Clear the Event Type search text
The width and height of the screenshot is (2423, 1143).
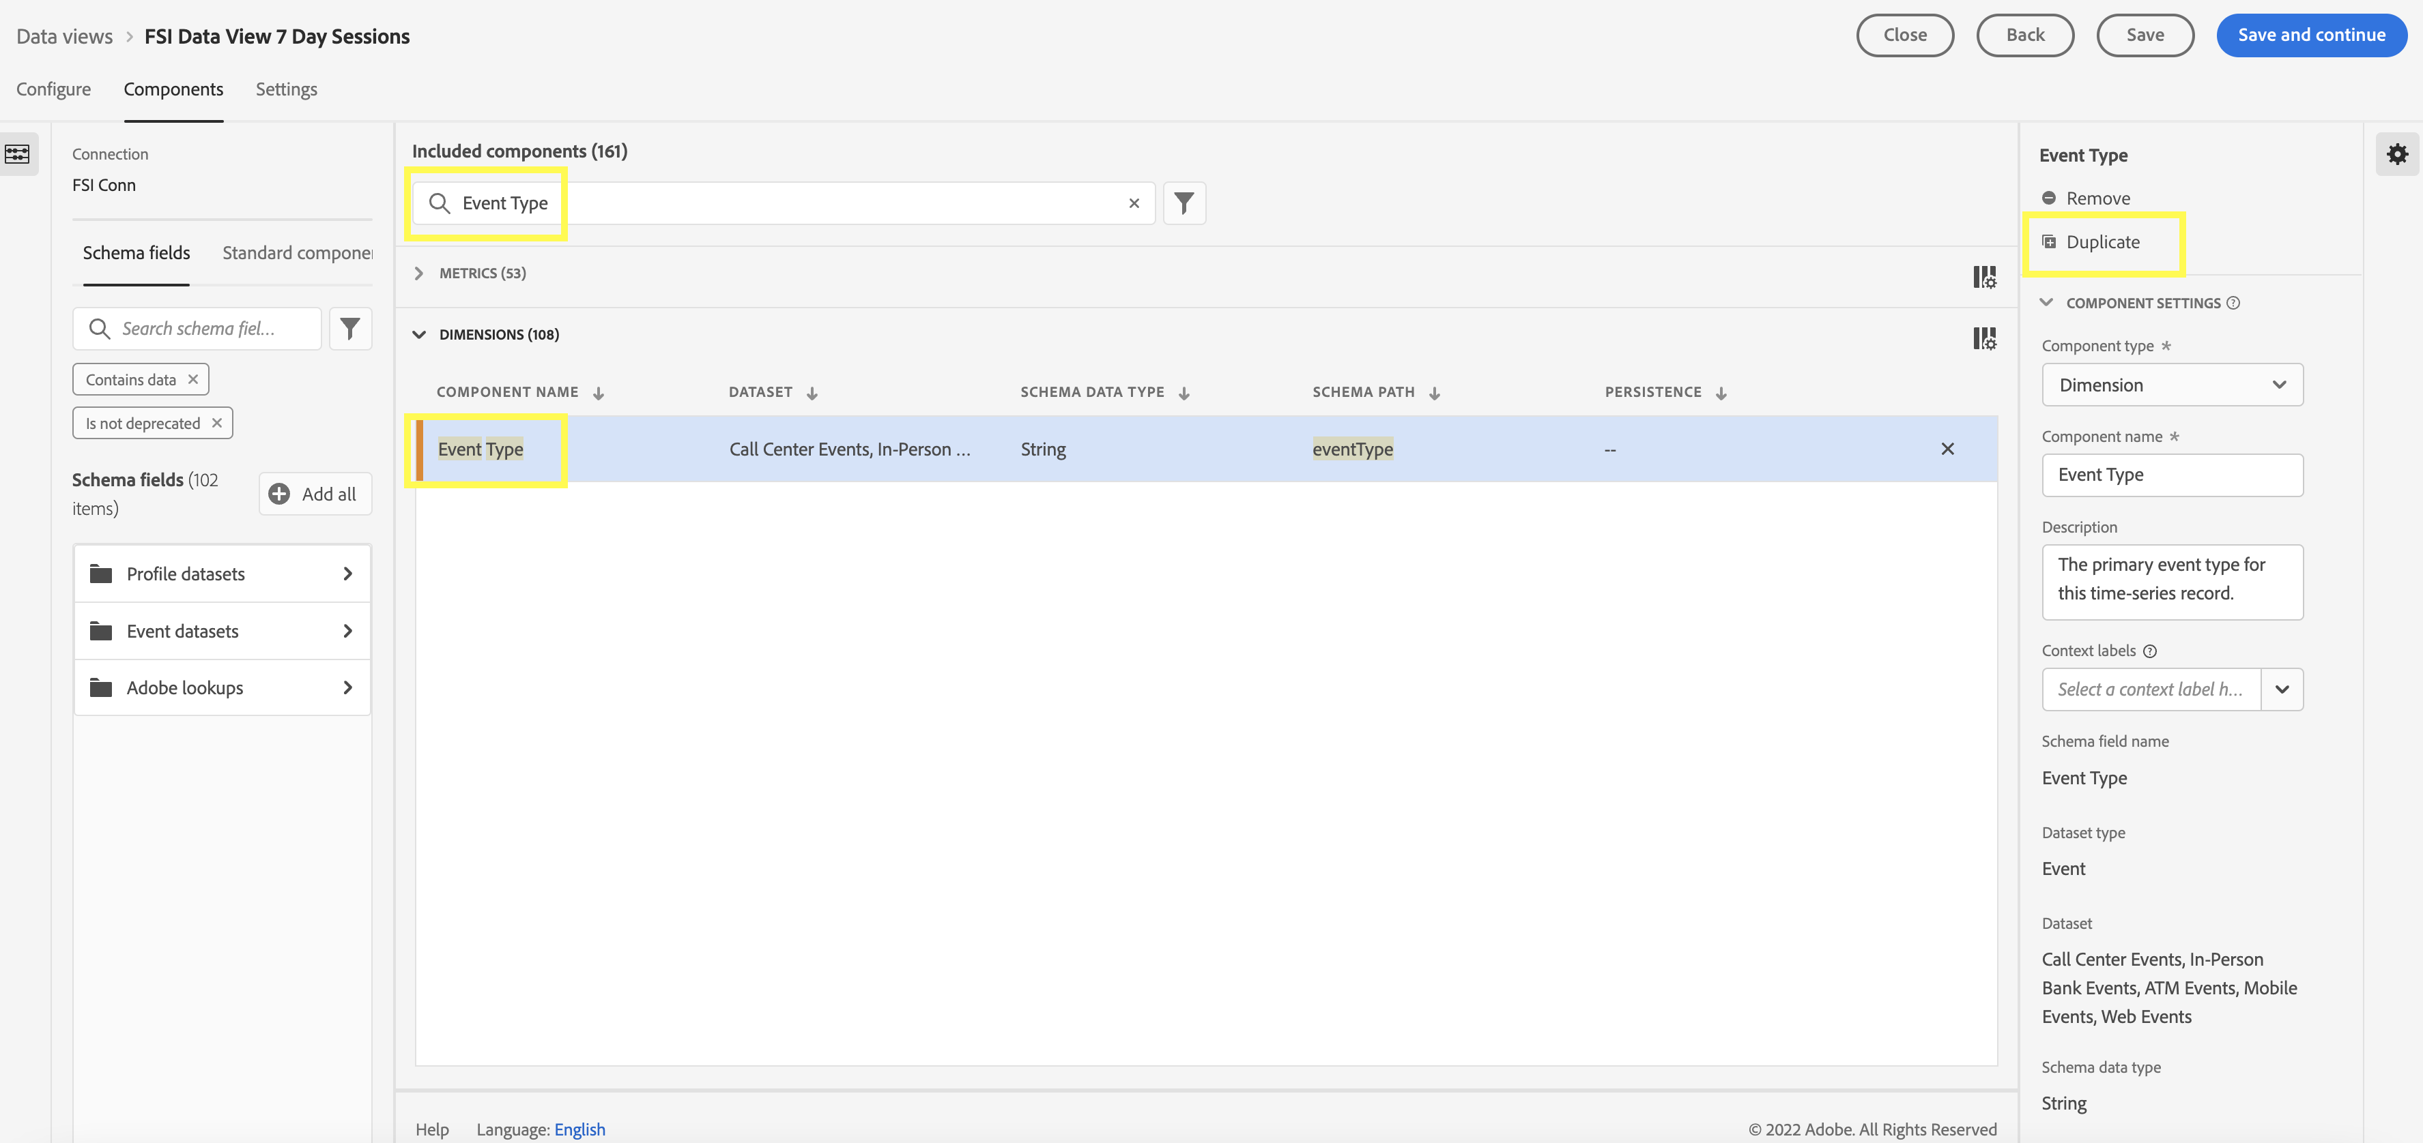1134,203
